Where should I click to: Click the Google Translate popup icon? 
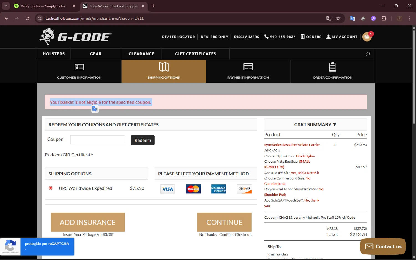coord(95,109)
